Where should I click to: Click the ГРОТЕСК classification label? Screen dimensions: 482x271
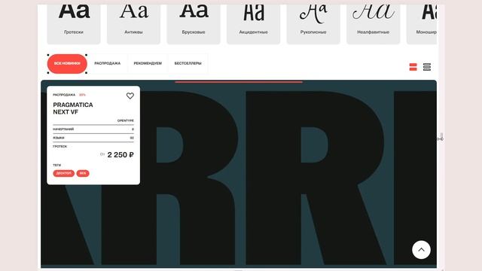59,147
